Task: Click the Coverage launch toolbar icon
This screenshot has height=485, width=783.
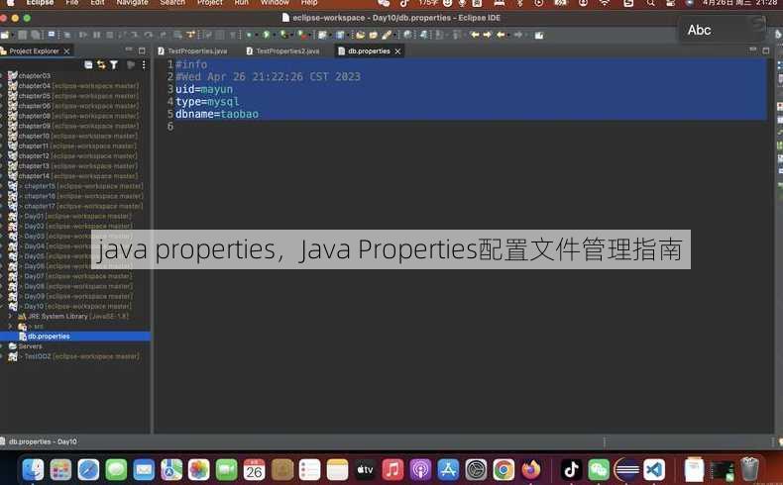Action: point(283,35)
